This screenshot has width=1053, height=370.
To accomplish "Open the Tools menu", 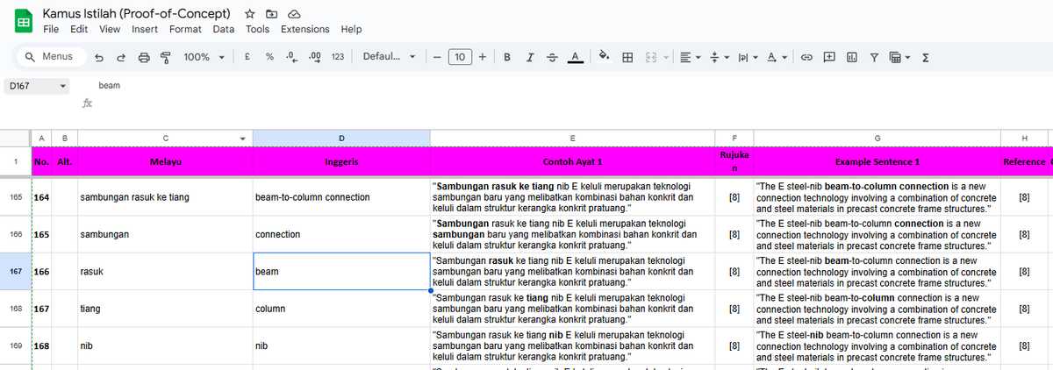I will point(257,29).
